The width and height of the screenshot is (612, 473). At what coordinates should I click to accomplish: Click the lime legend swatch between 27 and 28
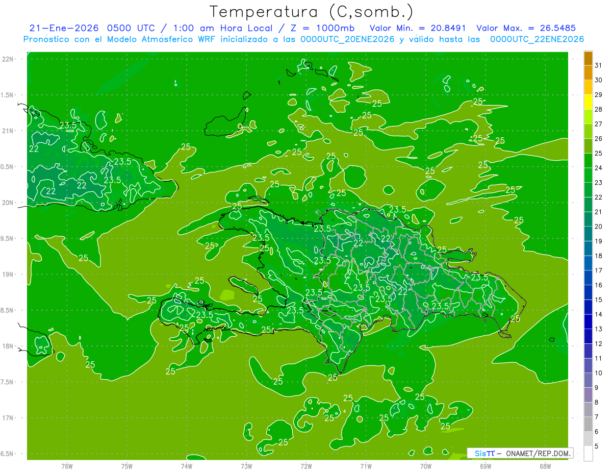tap(588, 117)
